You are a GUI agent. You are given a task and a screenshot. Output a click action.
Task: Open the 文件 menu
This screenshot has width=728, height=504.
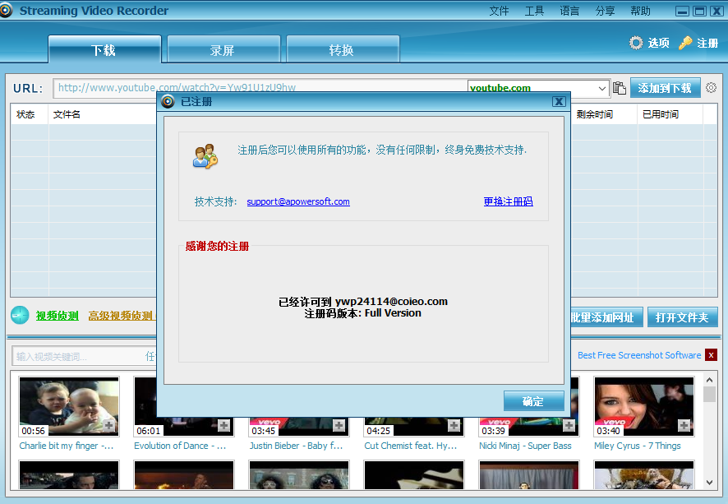point(499,11)
